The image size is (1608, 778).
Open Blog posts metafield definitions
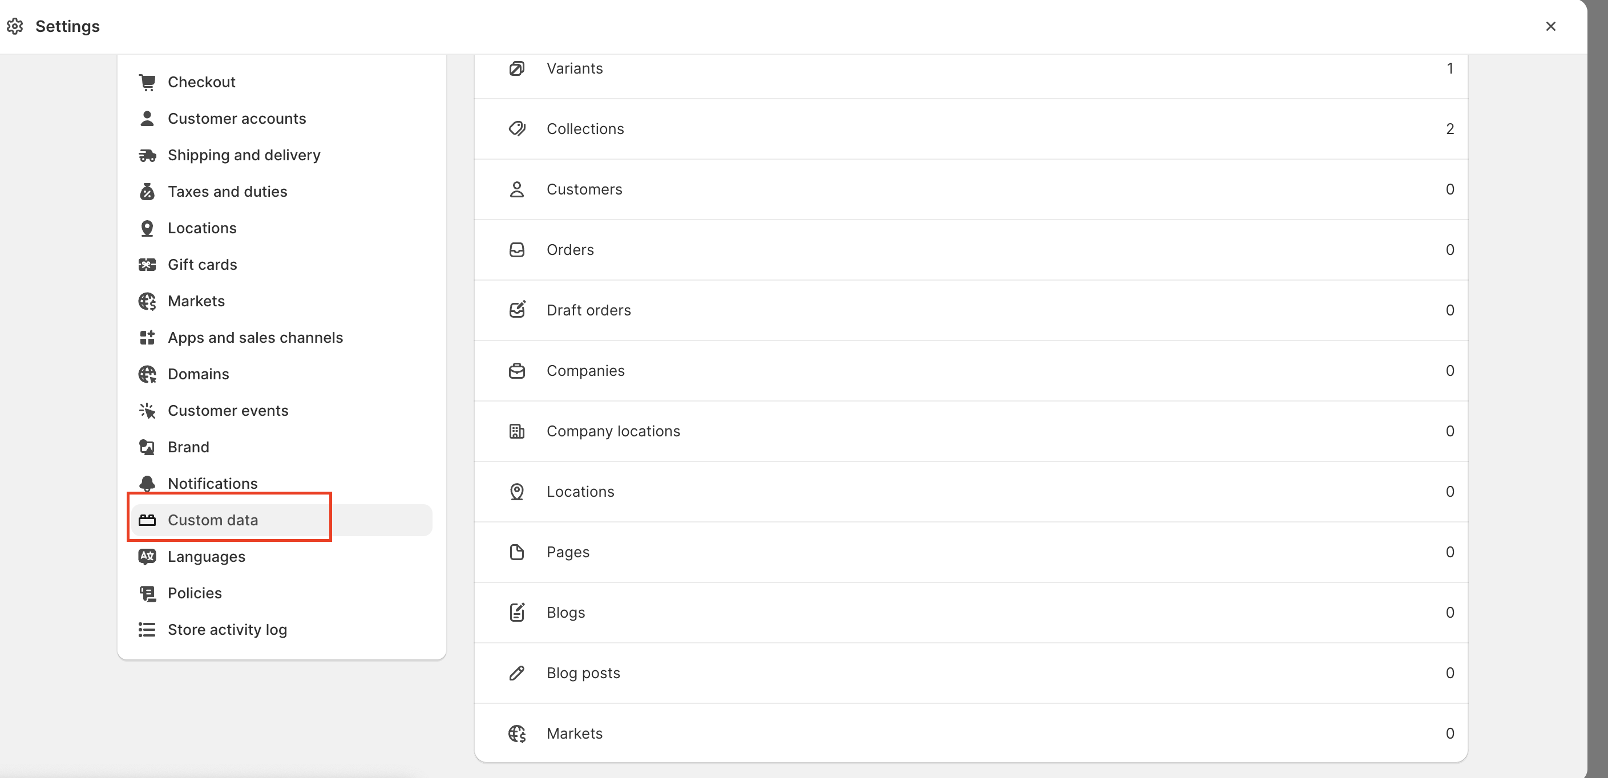click(970, 673)
